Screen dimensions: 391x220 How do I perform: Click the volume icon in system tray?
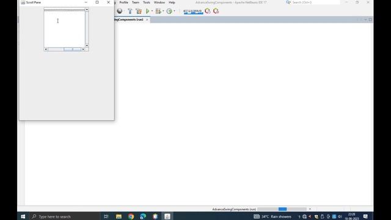tap(340, 216)
